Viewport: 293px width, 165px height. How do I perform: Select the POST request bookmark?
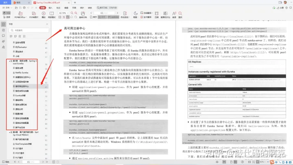coord(20,153)
